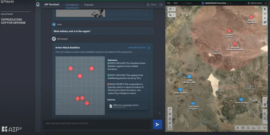Click the building icon above zoom controls
The image size is (270, 135).
pos(265,104)
